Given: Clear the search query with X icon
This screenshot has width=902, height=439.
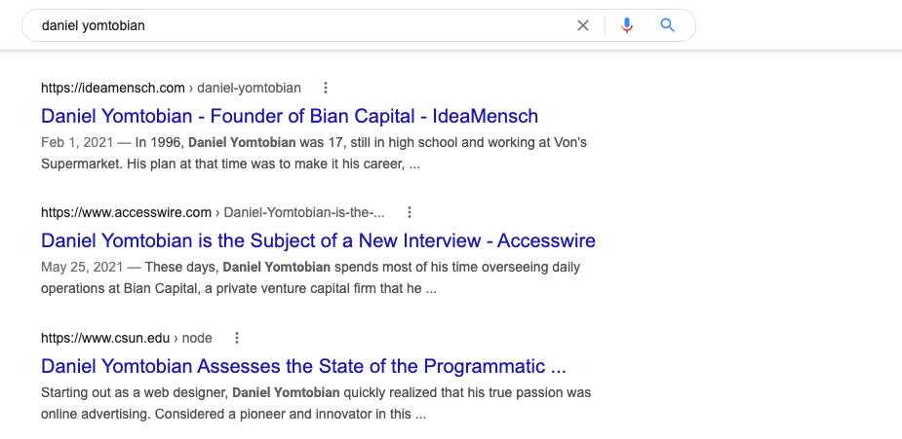Looking at the screenshot, I should click(x=583, y=25).
